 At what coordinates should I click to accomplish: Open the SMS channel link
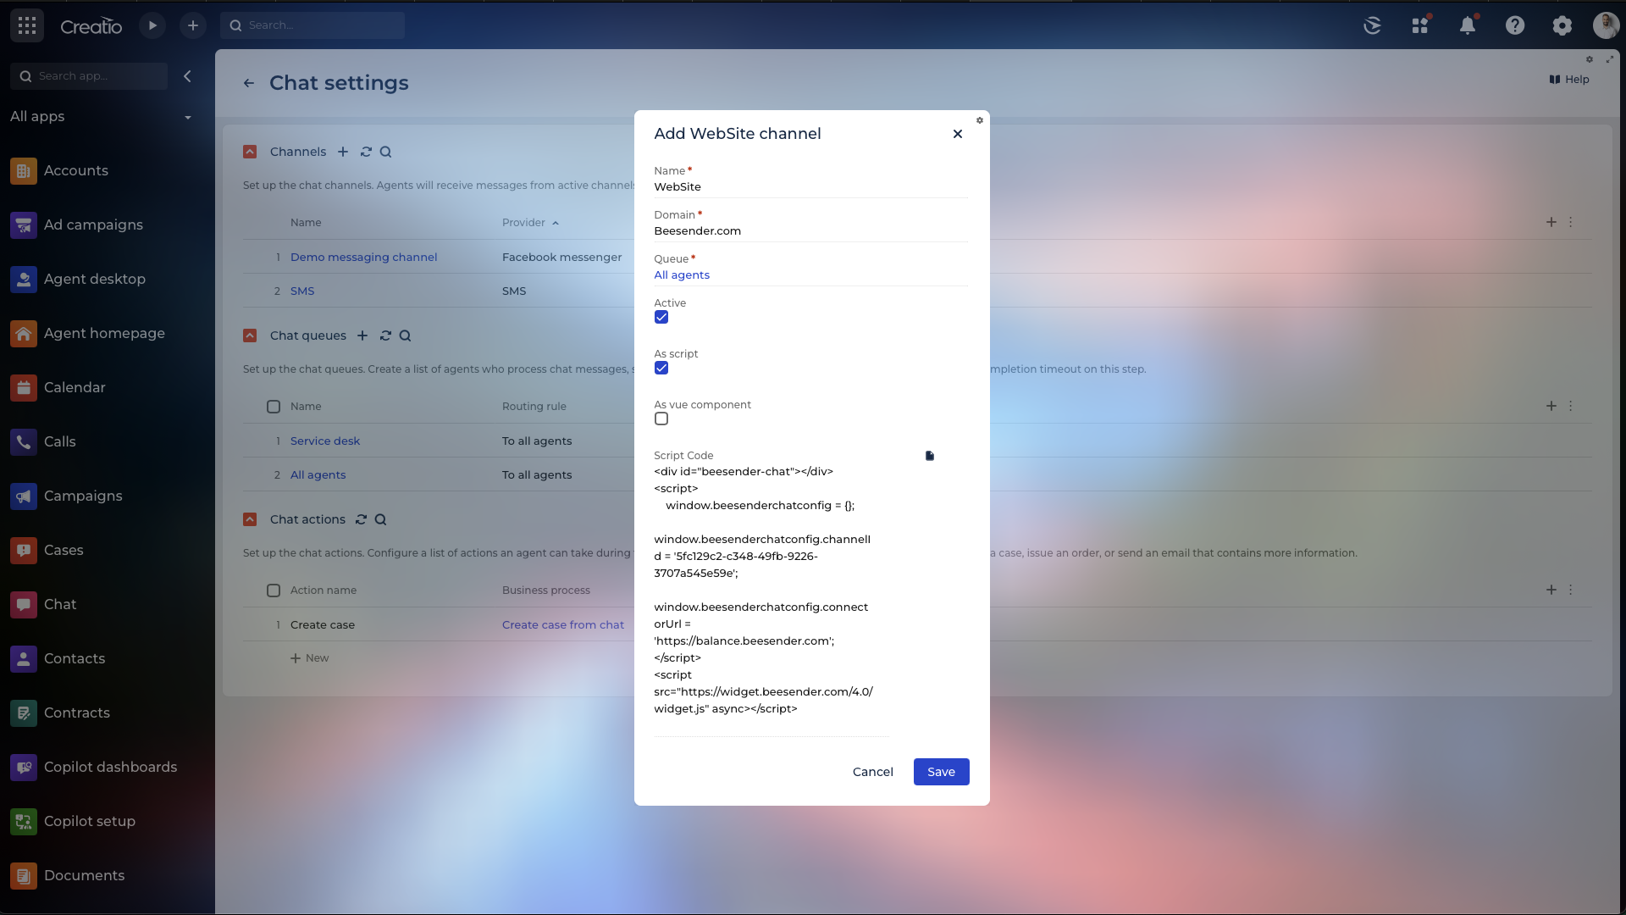302,291
